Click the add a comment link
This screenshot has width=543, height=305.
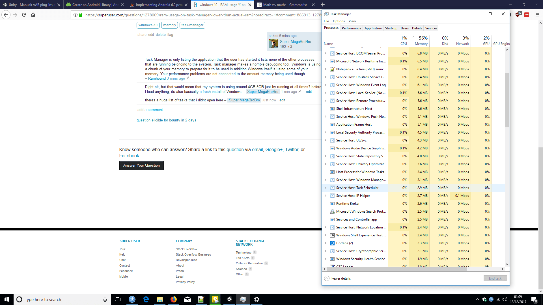pos(150,110)
